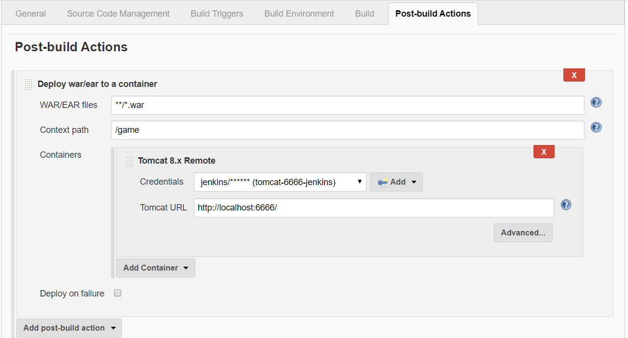
Task: Enable Deploy on failure checkbox
Action: click(x=117, y=293)
